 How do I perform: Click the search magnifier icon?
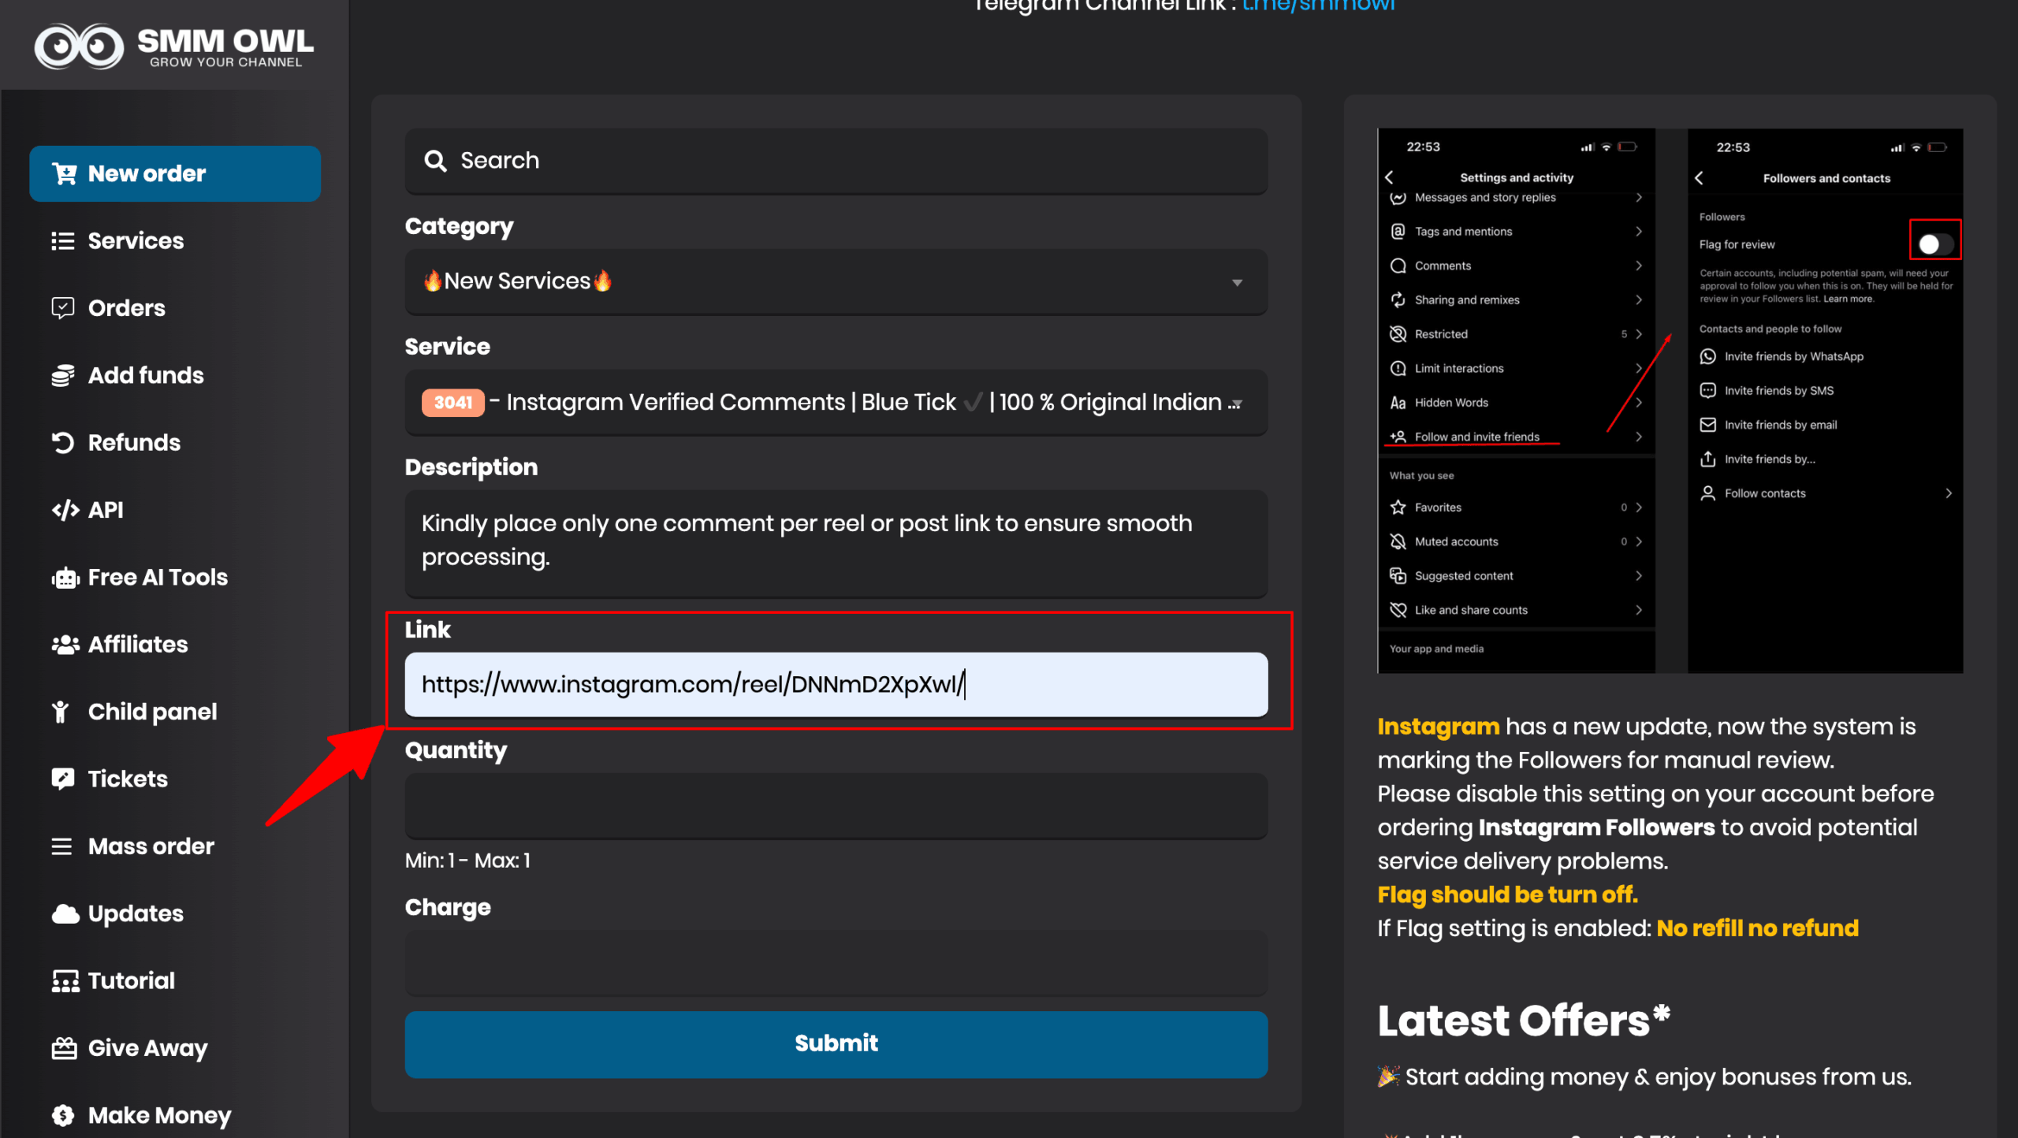pyautogui.click(x=435, y=161)
